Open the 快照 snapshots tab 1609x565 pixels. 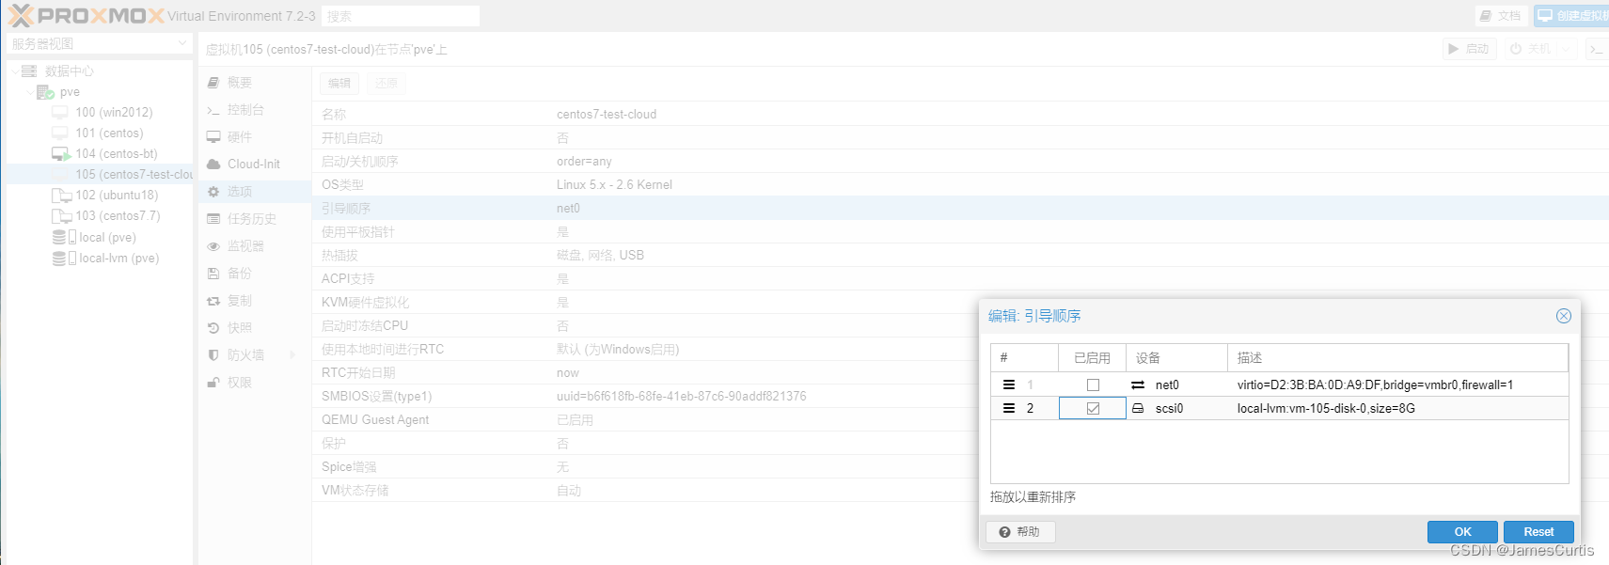[x=255, y=328]
